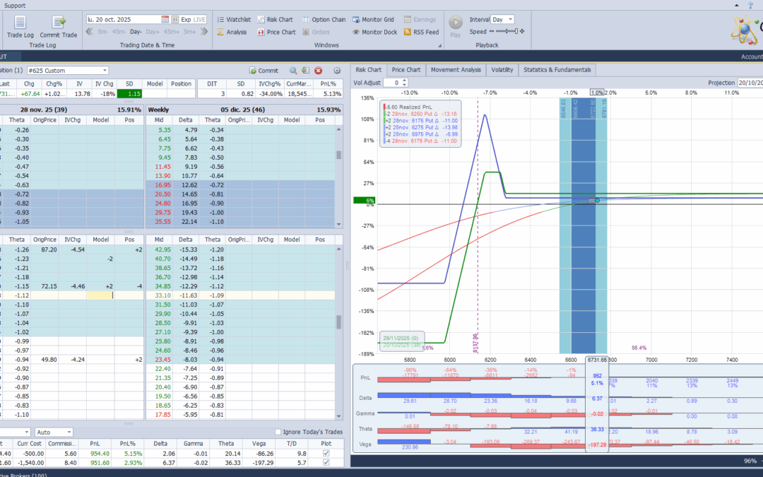Click the Commit Trade ribbon icon
The image size is (763, 477).
point(59,26)
